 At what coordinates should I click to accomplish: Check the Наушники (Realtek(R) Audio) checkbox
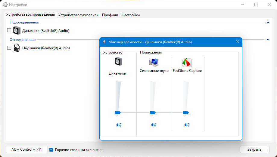pos(9,48)
